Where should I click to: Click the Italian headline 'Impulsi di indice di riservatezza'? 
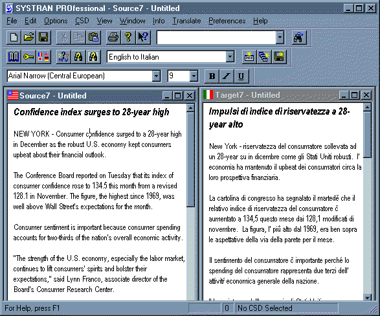tap(269, 111)
